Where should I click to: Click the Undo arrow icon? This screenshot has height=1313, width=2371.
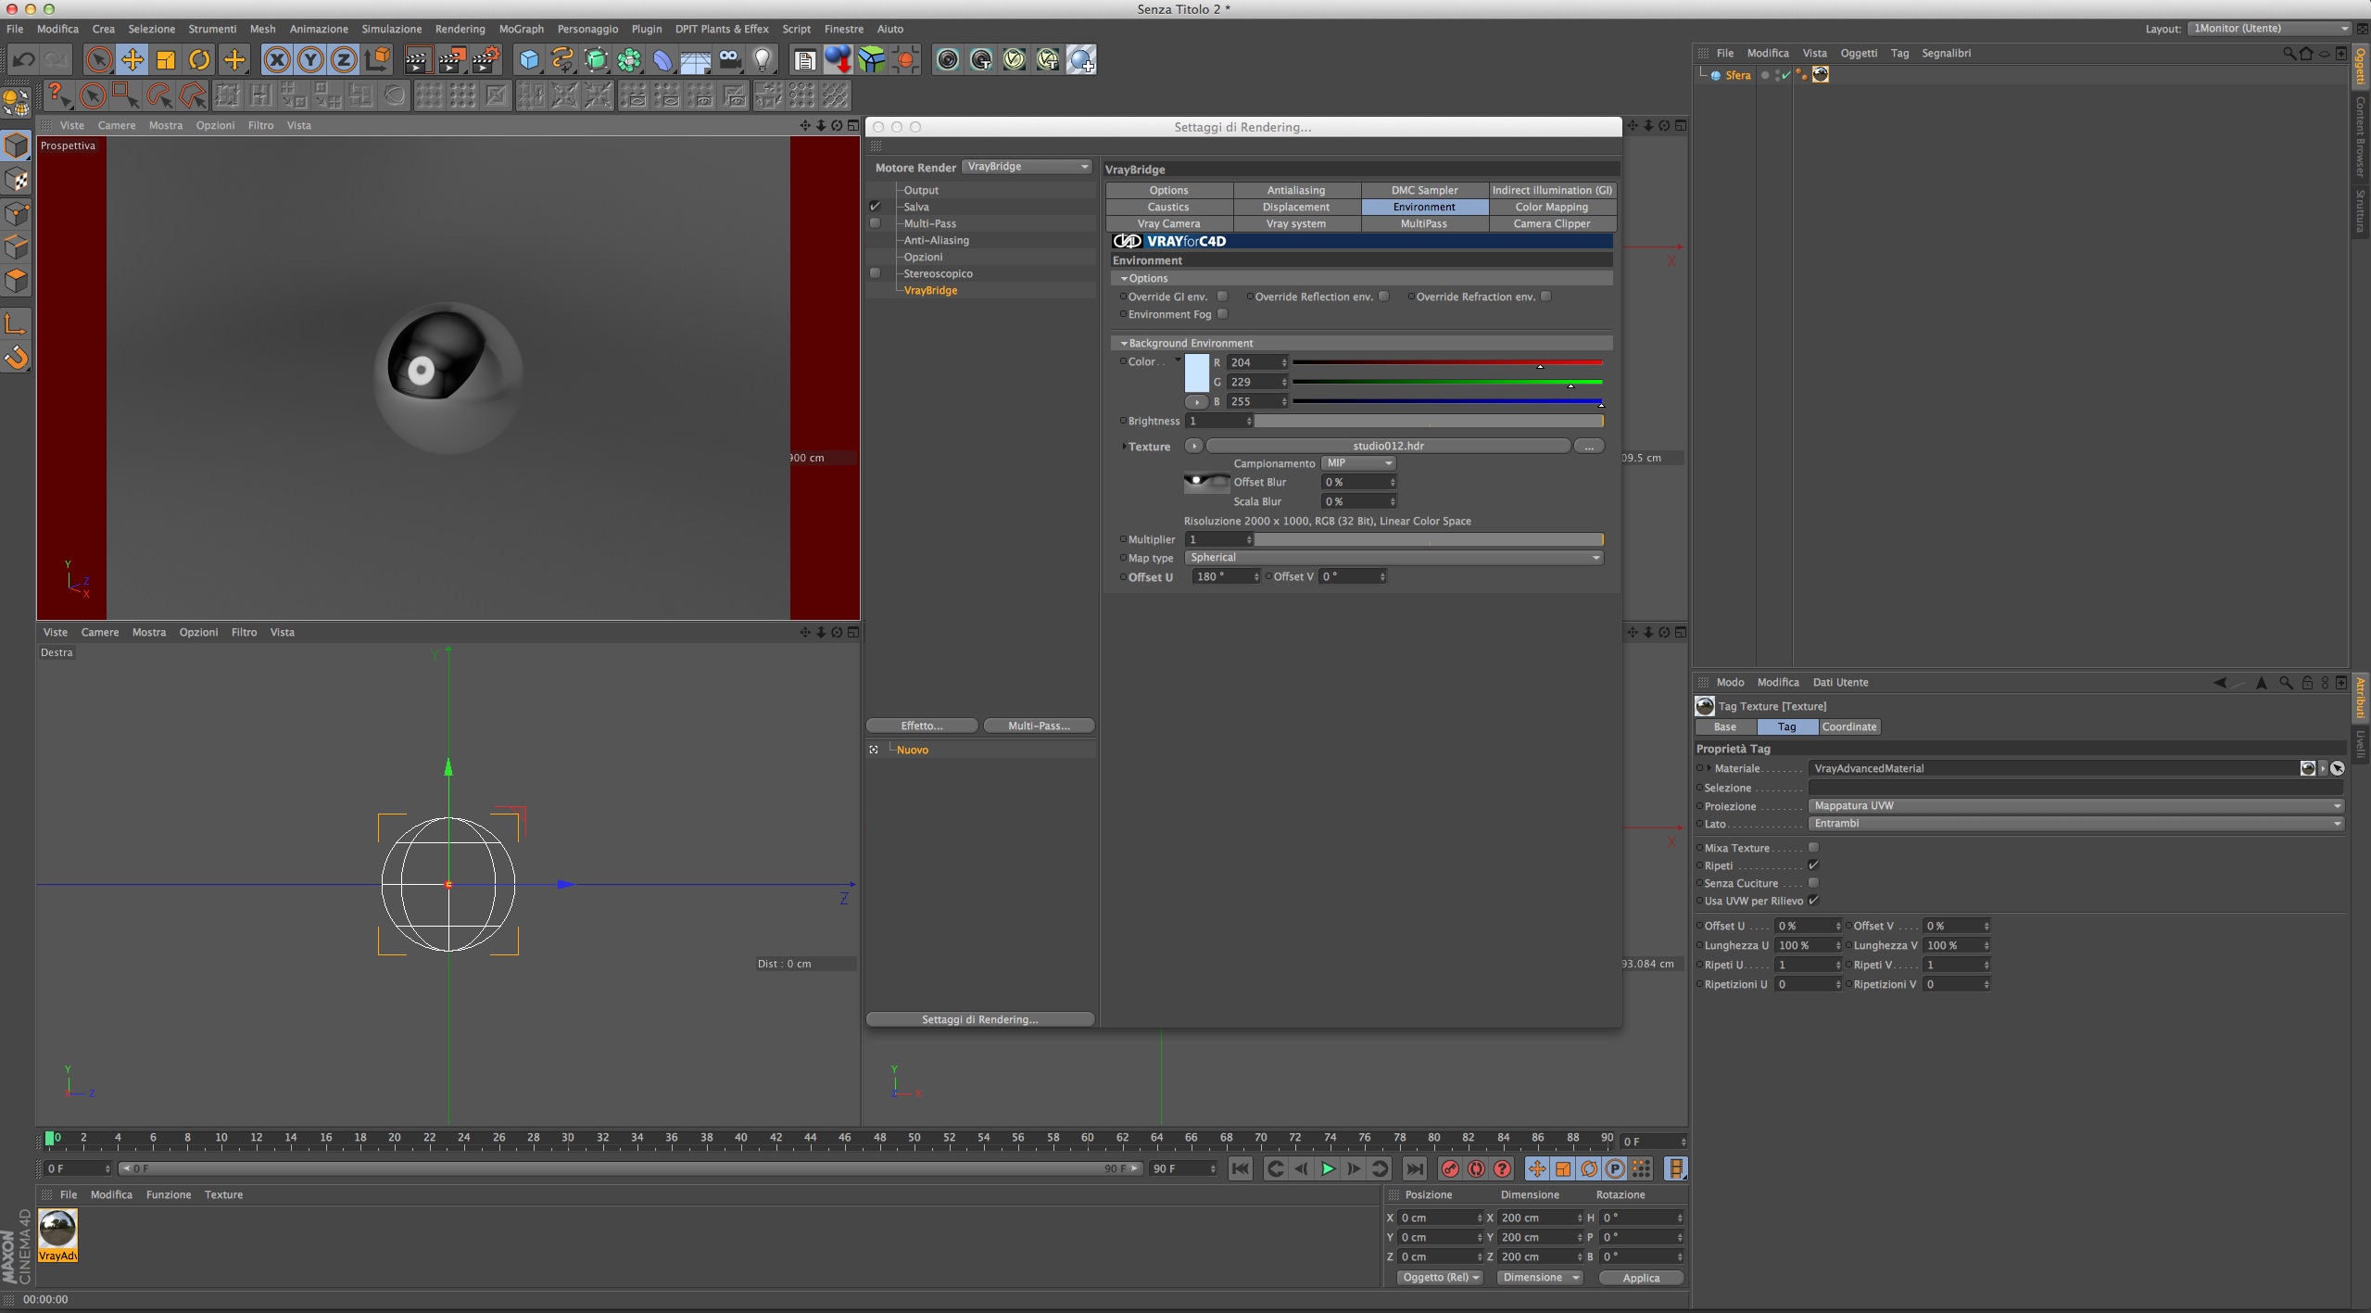[23, 60]
